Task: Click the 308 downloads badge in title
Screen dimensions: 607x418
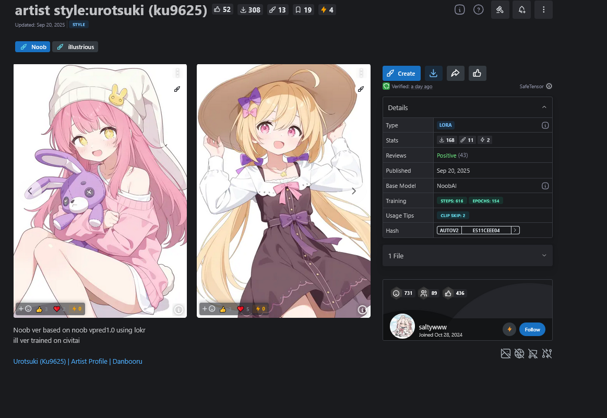Action: pyautogui.click(x=250, y=10)
